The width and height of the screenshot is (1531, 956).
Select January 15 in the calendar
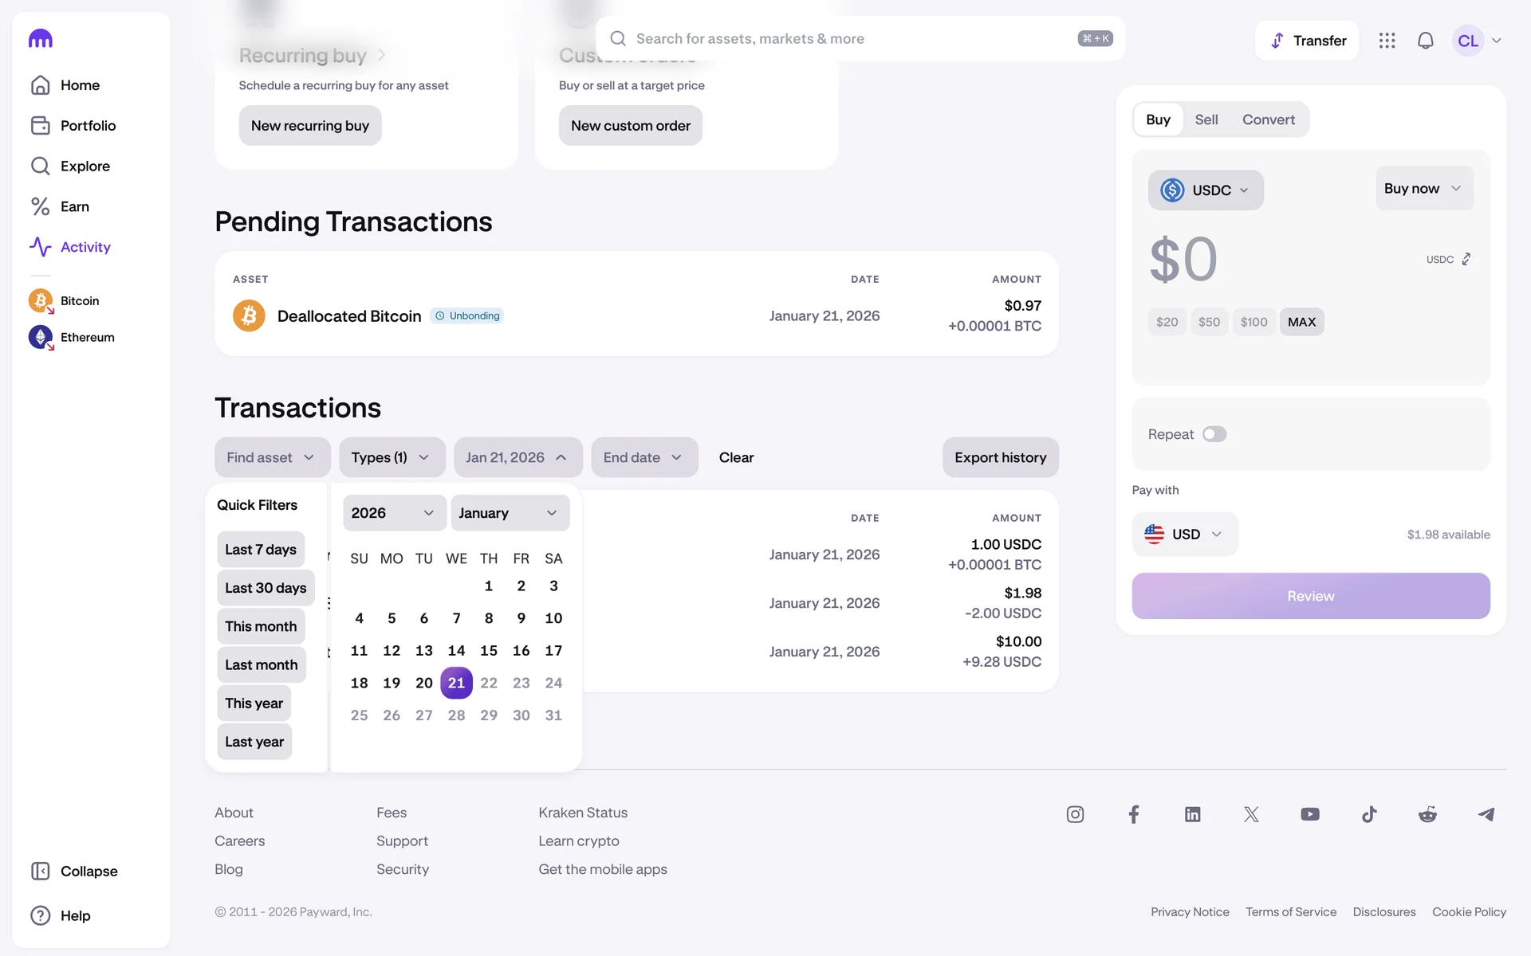point(489,651)
